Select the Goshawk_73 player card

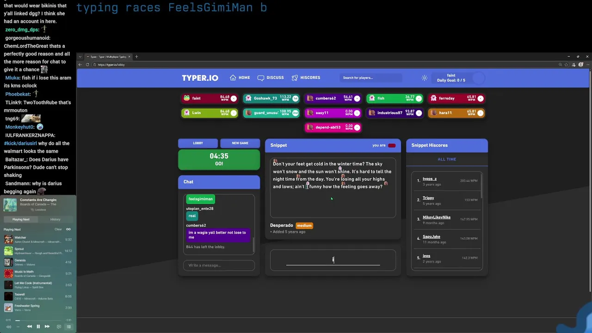click(x=271, y=98)
